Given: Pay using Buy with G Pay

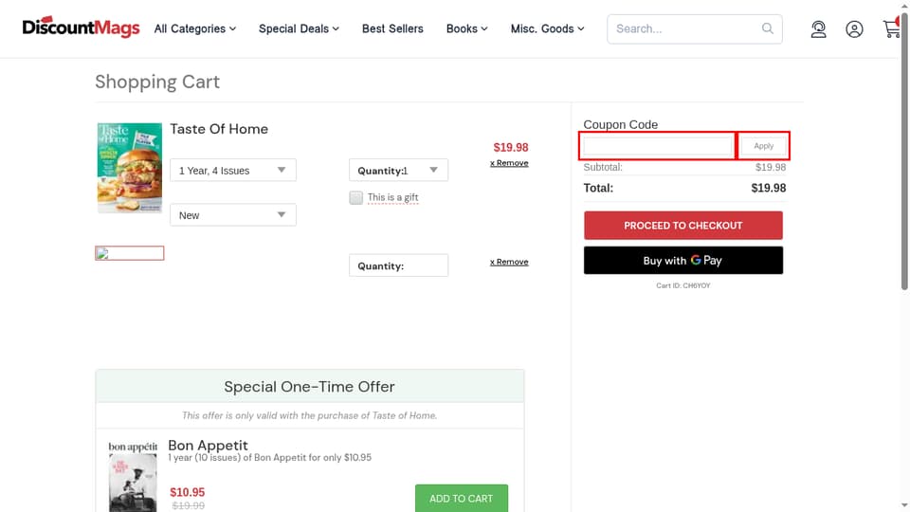Looking at the screenshot, I should point(683,260).
